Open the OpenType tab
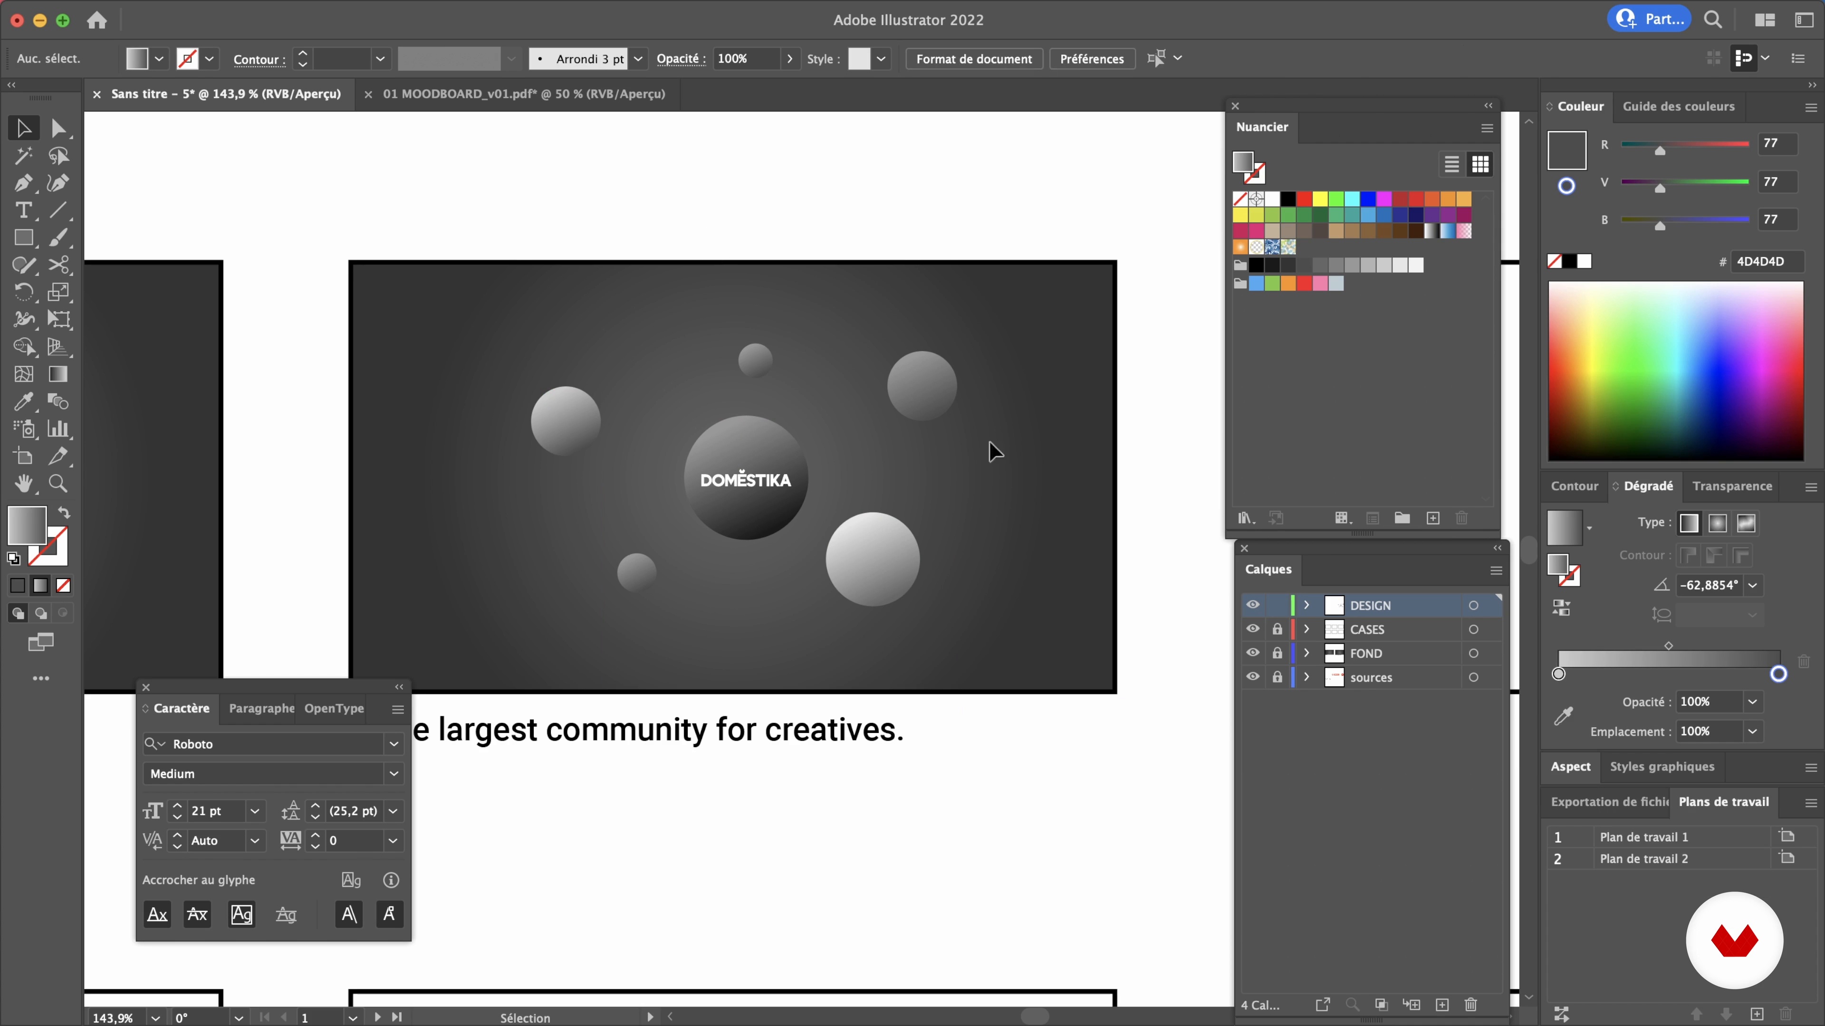The image size is (1825, 1026). [334, 708]
